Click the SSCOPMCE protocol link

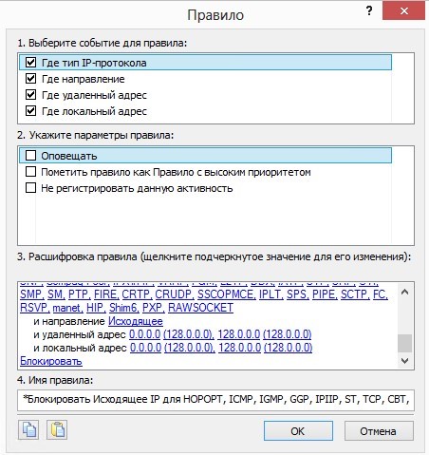[x=227, y=294]
